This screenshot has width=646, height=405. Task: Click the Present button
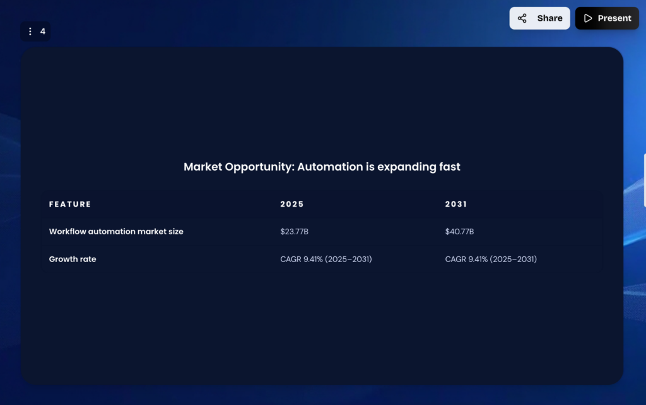coord(606,18)
